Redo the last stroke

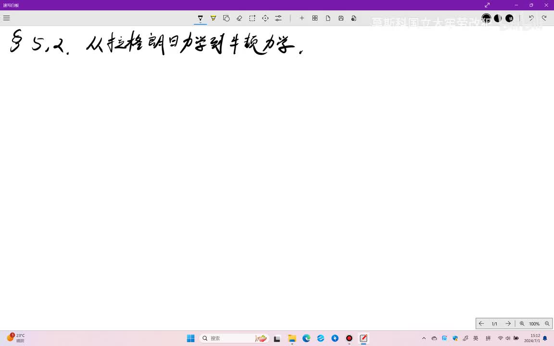(x=544, y=18)
